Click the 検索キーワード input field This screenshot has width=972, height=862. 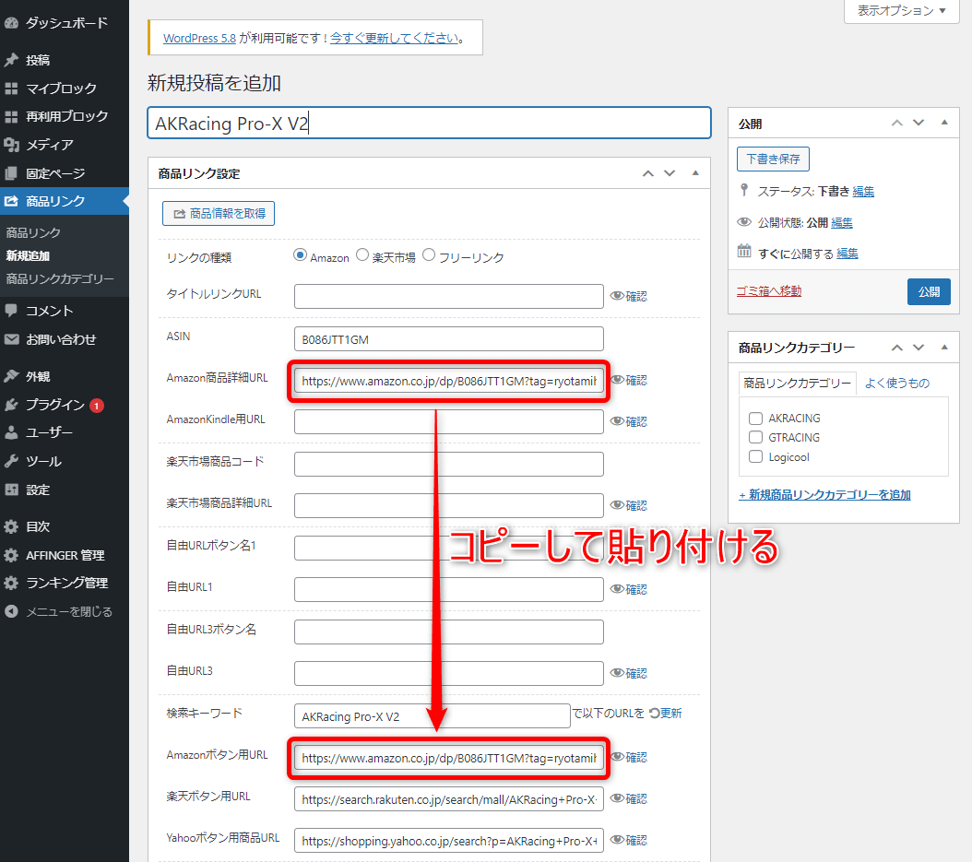(x=433, y=715)
